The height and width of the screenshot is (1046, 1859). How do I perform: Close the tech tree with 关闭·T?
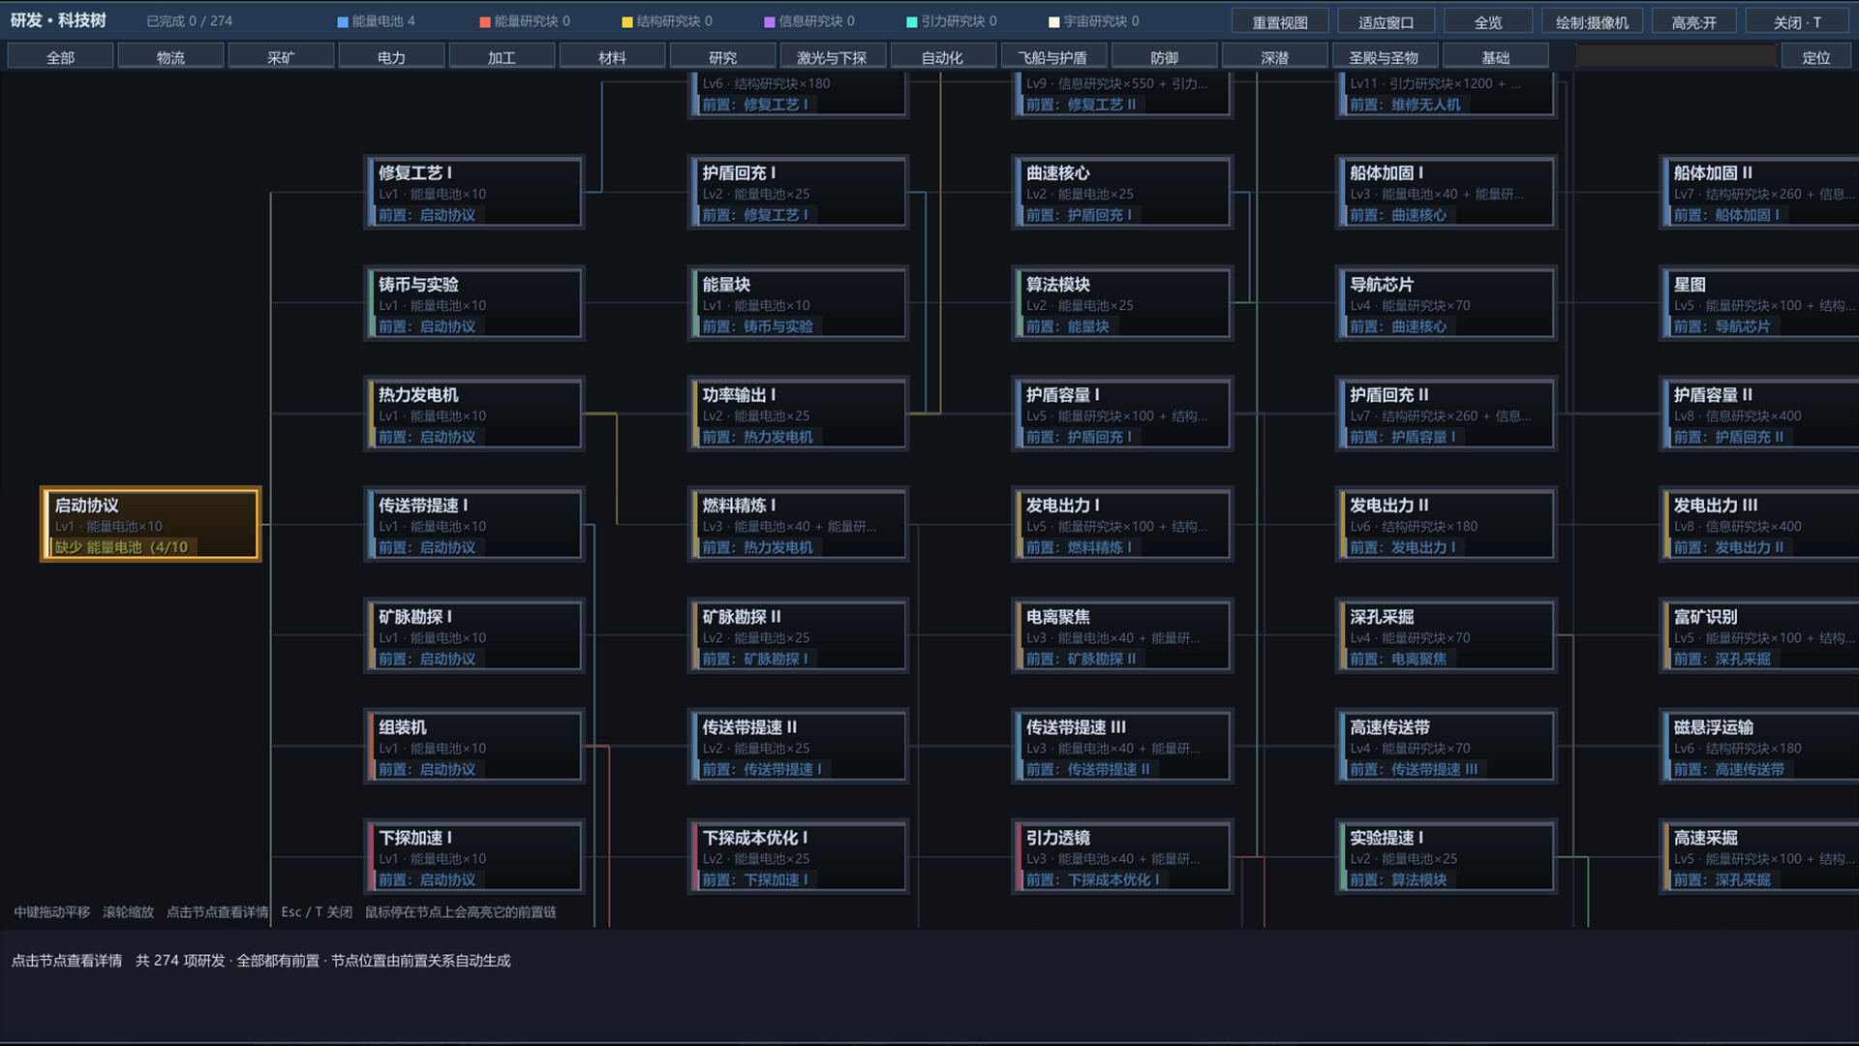(x=1797, y=21)
